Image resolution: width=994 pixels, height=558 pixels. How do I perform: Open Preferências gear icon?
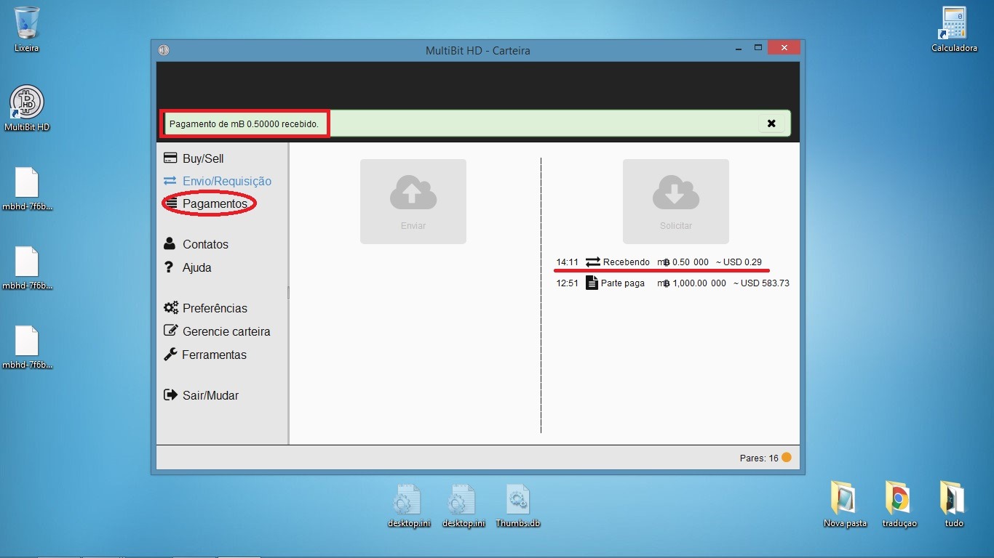coord(171,308)
